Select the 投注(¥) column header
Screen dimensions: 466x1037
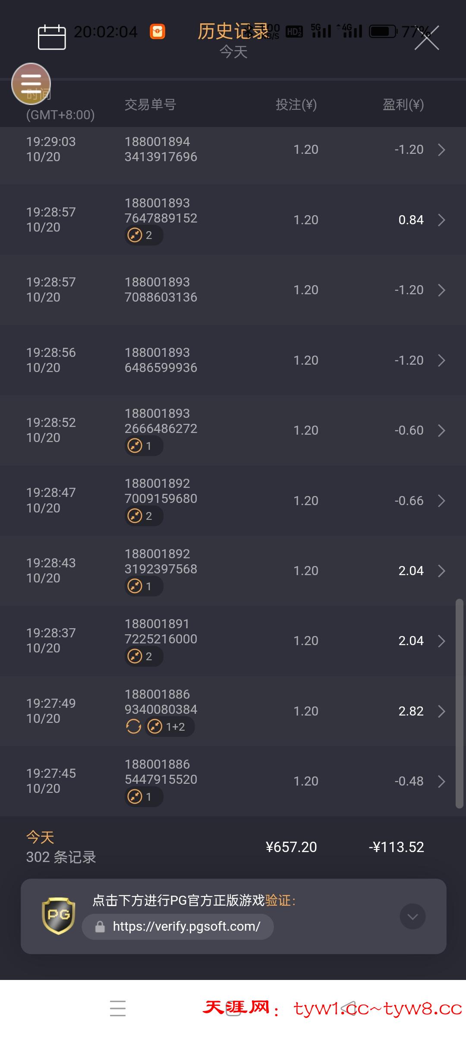tap(296, 105)
